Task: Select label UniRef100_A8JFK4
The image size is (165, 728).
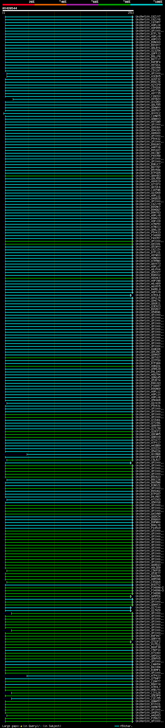Action: coord(148,270)
